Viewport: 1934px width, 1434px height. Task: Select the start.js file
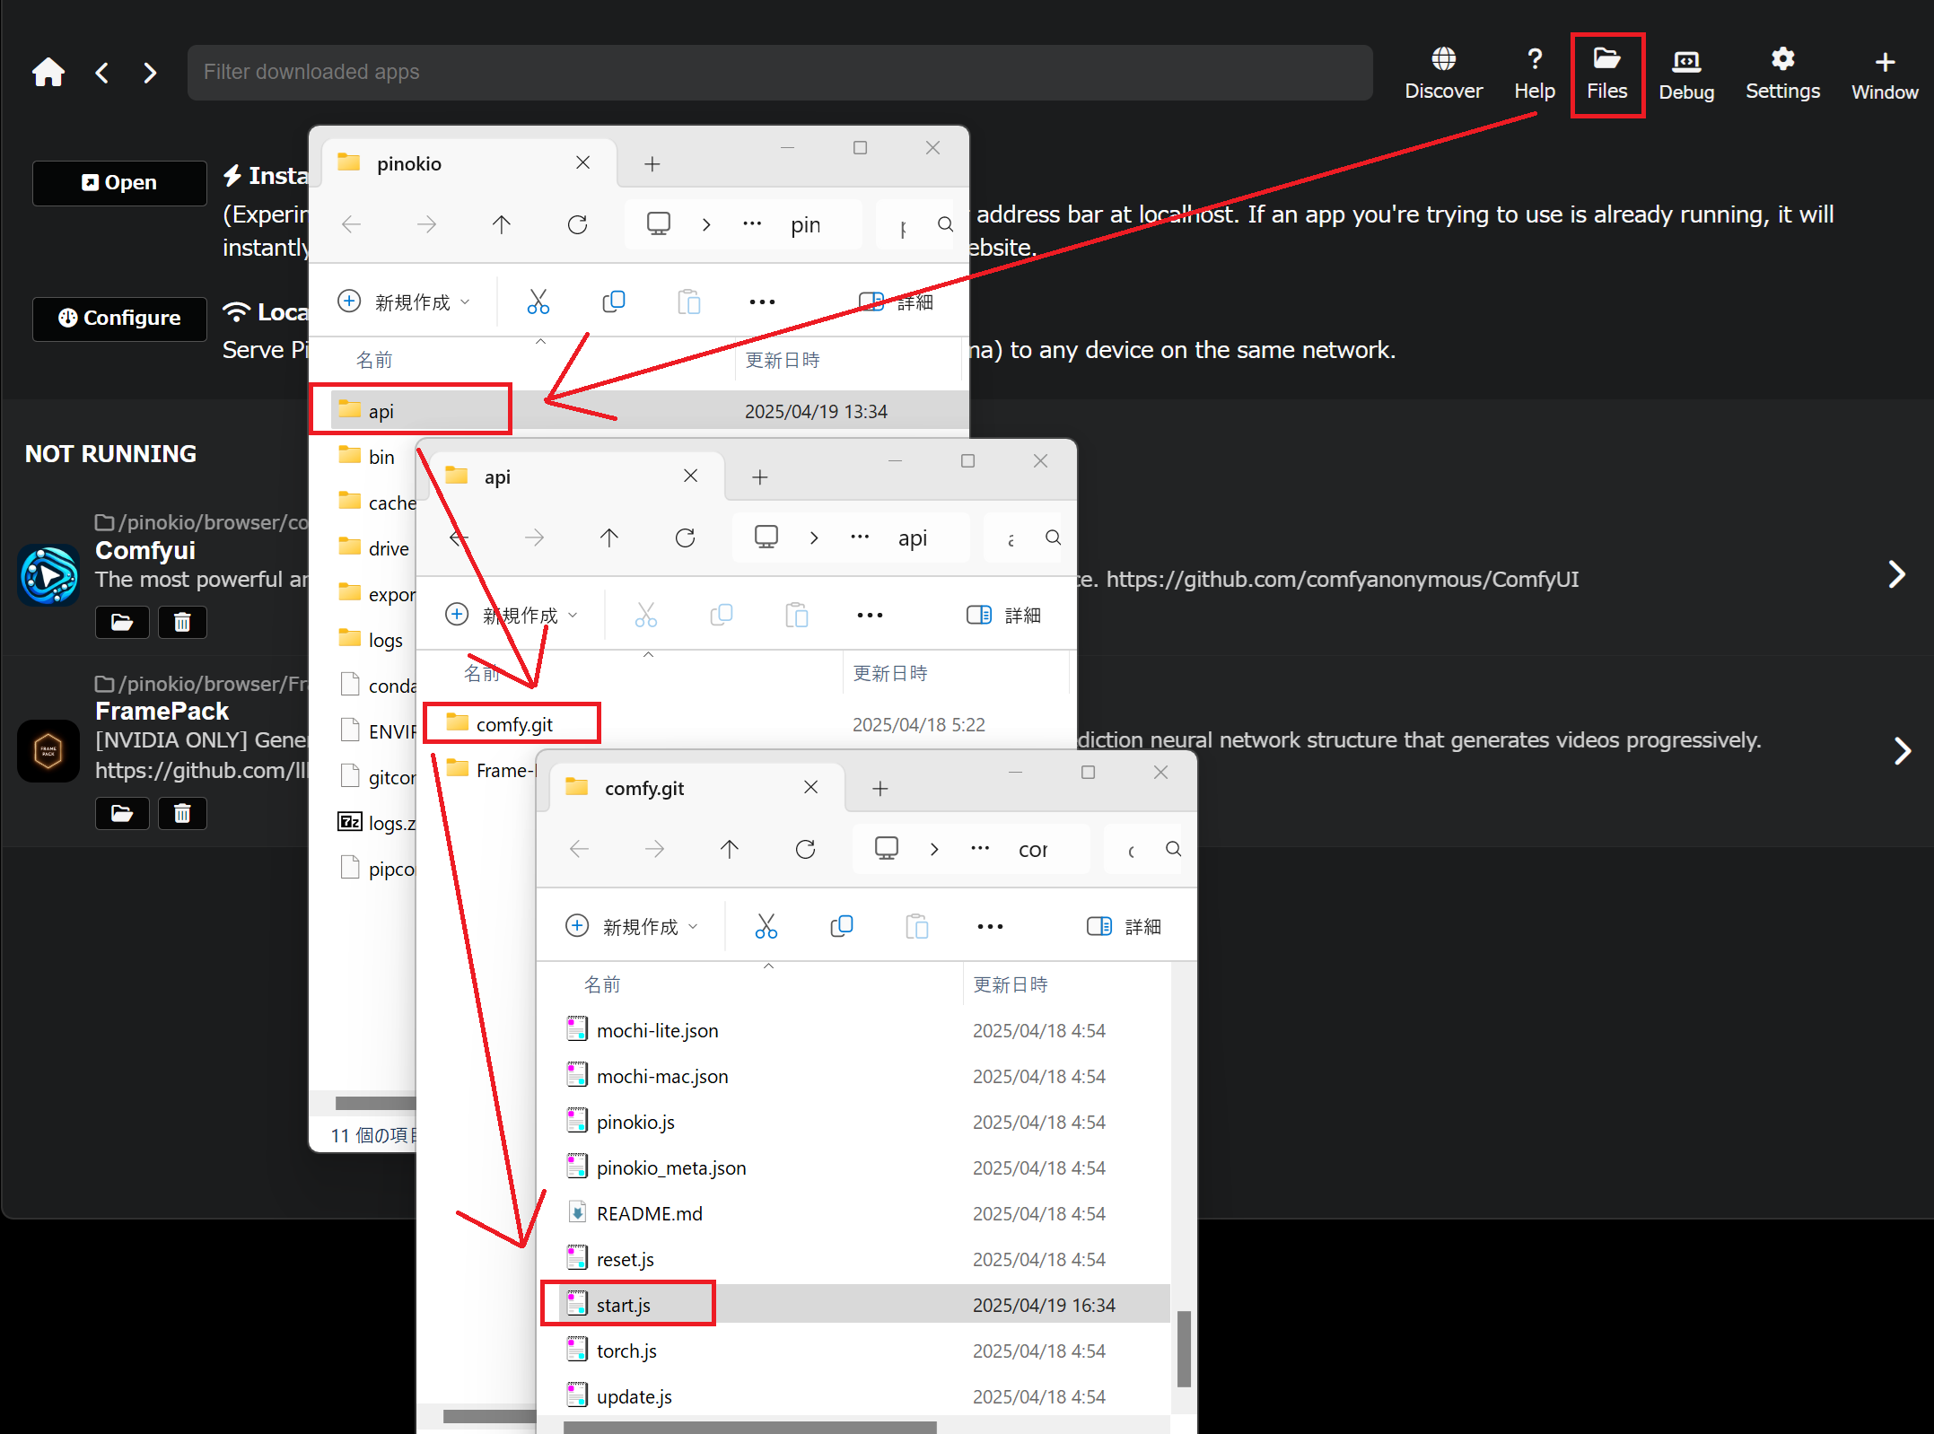(625, 1305)
